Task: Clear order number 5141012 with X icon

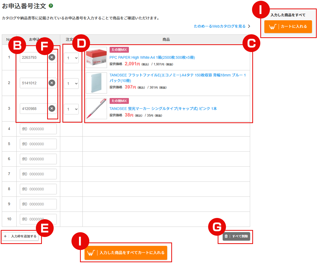Action: point(52,83)
